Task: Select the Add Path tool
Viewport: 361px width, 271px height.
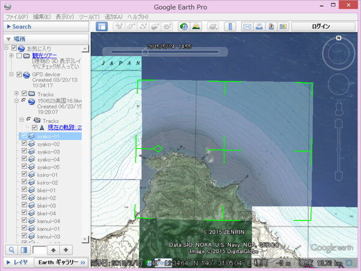Action: [x=143, y=26]
